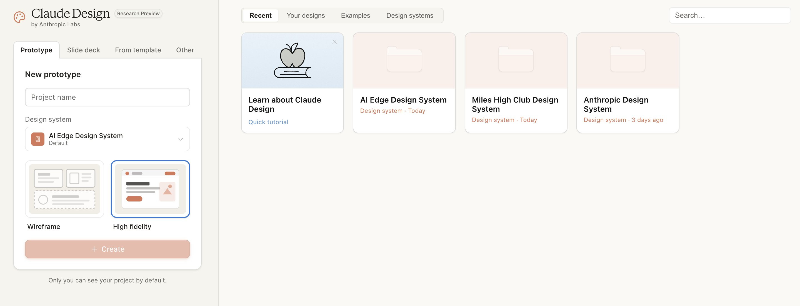
Task: Expand the Design system dropdown chevron
Action: point(181,139)
